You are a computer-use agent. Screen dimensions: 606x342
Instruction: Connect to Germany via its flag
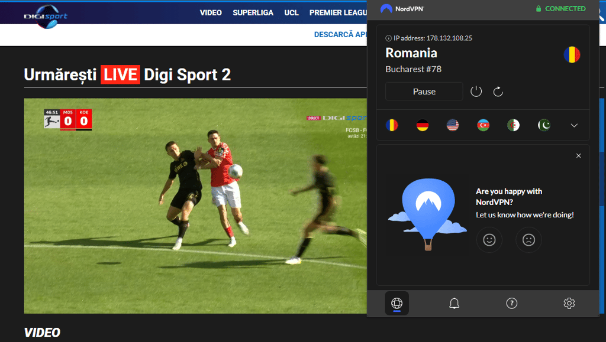pyautogui.click(x=422, y=125)
